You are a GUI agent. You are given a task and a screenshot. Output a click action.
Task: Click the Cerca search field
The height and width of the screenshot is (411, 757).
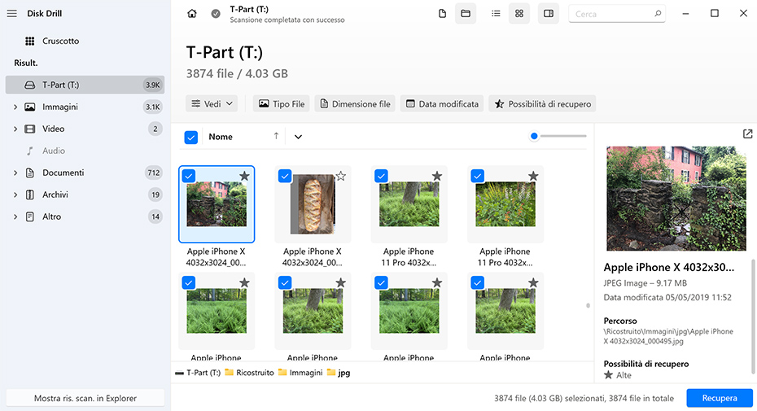tap(615, 14)
